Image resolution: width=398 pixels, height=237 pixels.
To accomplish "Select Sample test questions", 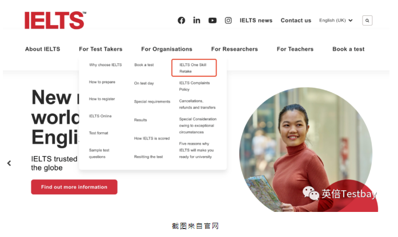I will [99, 153].
